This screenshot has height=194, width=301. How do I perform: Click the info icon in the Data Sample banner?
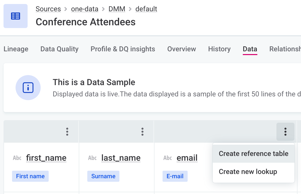click(28, 88)
